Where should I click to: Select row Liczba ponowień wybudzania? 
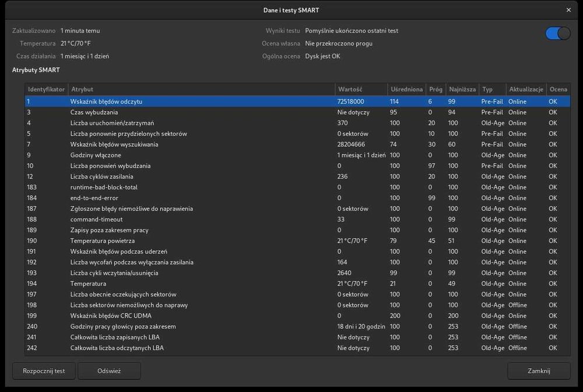click(297, 166)
